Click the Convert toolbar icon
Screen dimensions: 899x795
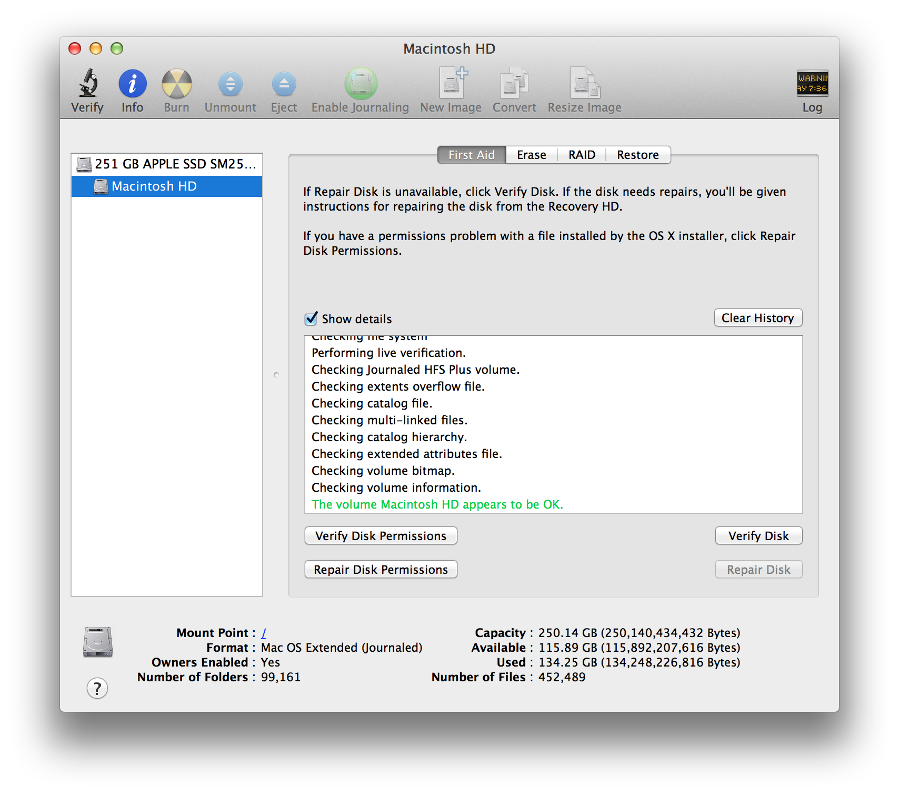point(514,83)
